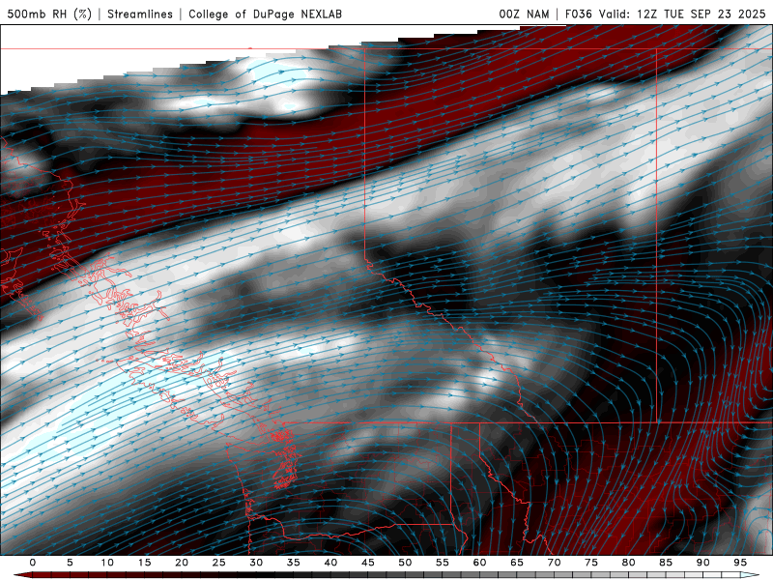Image resolution: width=773 pixels, height=580 pixels.
Task: Click the '500mb RH (%)' title text
Action: [49, 14]
